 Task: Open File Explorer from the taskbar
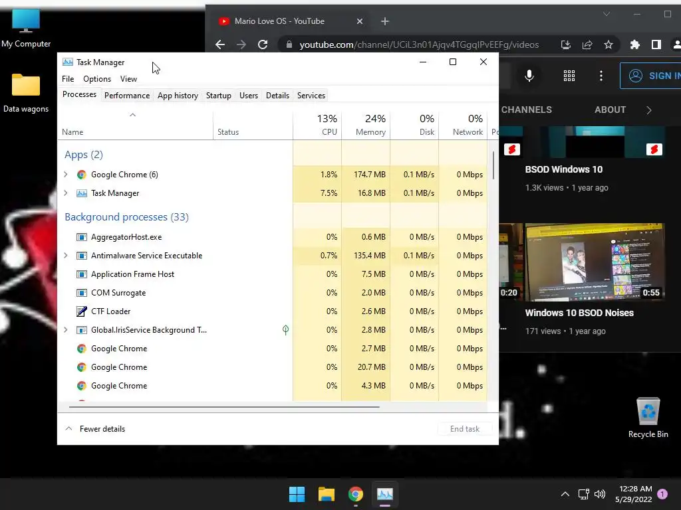[326, 494]
